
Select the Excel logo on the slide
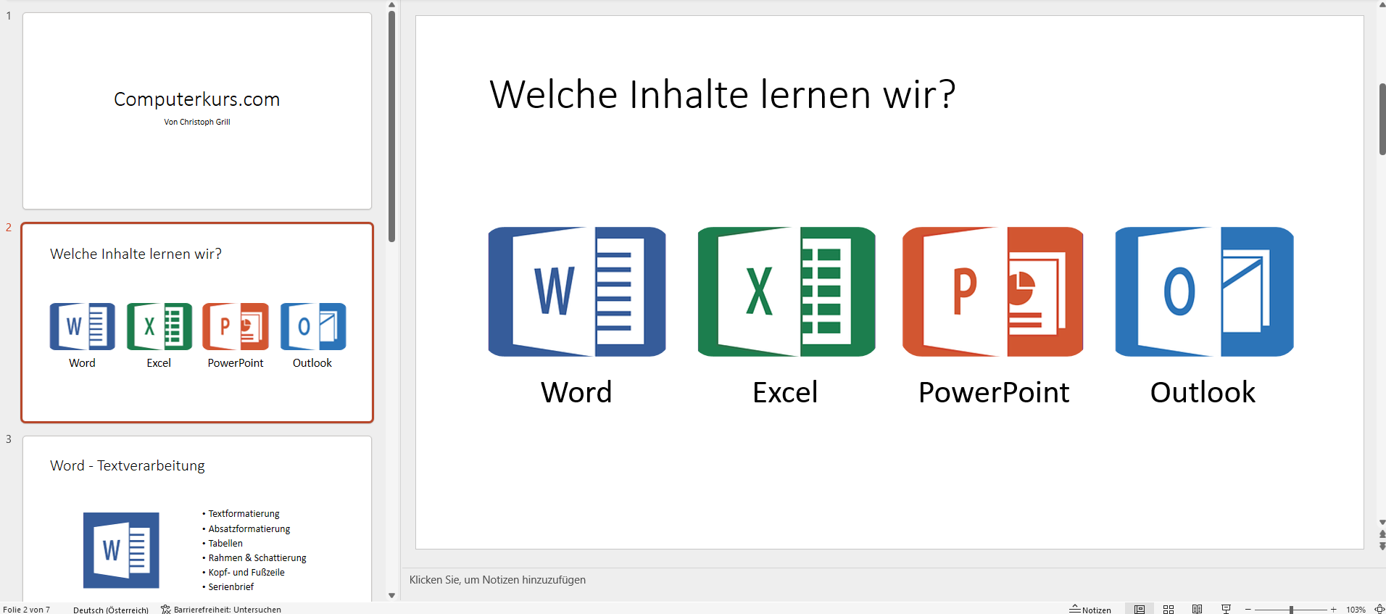coord(786,291)
